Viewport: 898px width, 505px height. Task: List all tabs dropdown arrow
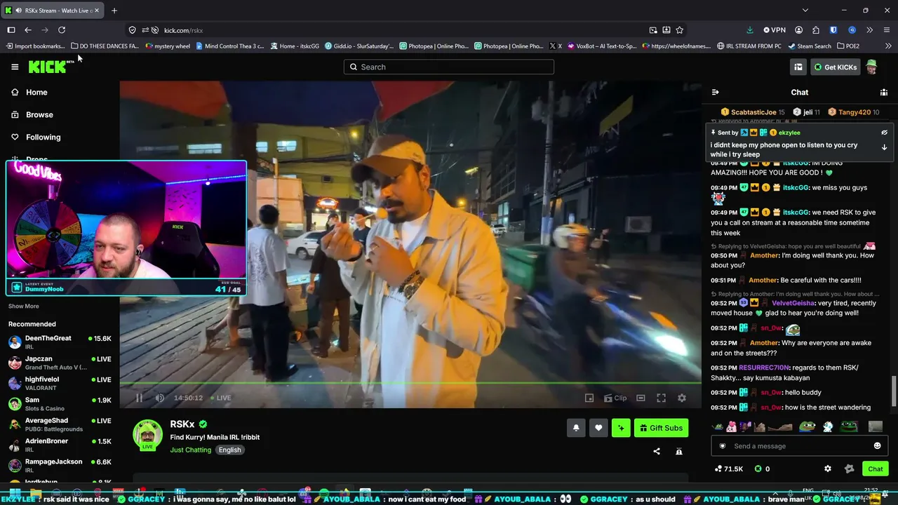point(805,11)
